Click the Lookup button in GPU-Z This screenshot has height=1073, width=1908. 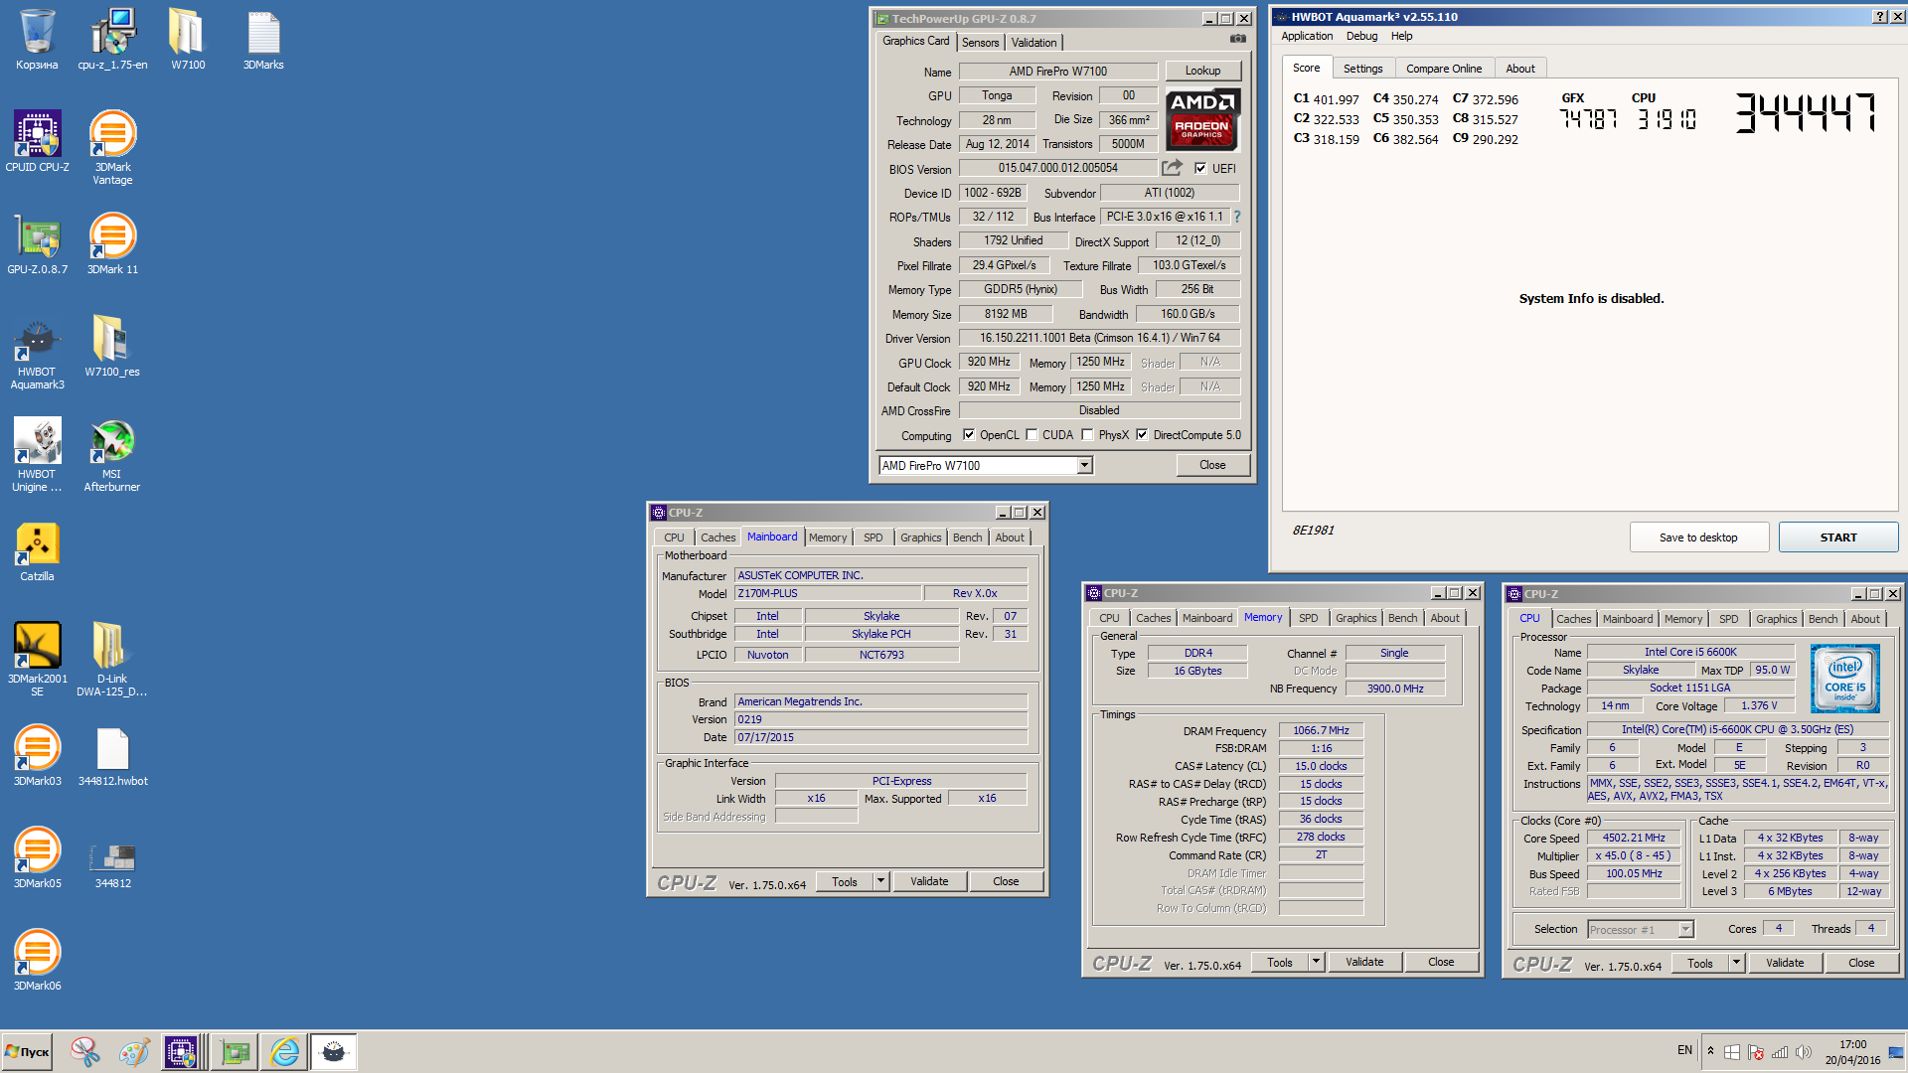tap(1202, 71)
